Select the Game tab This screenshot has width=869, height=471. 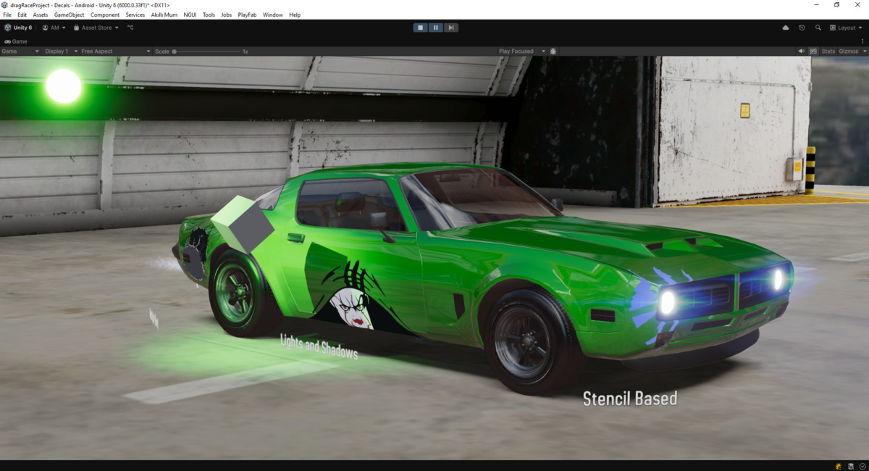(16, 41)
